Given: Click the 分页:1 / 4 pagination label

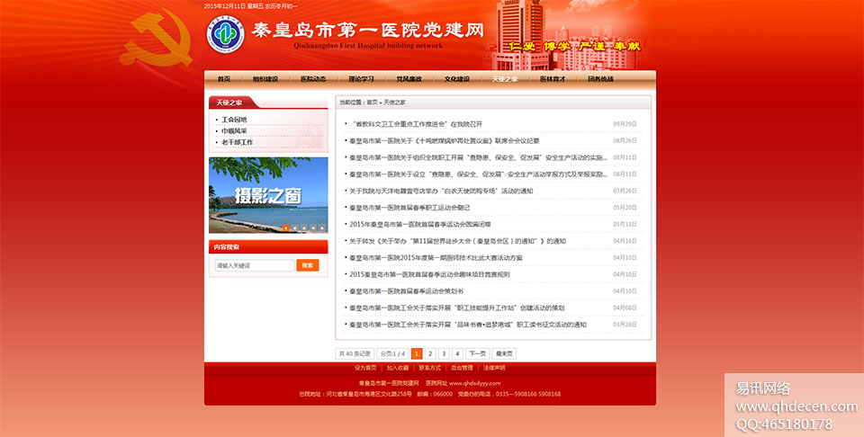Looking at the screenshot, I should [393, 354].
